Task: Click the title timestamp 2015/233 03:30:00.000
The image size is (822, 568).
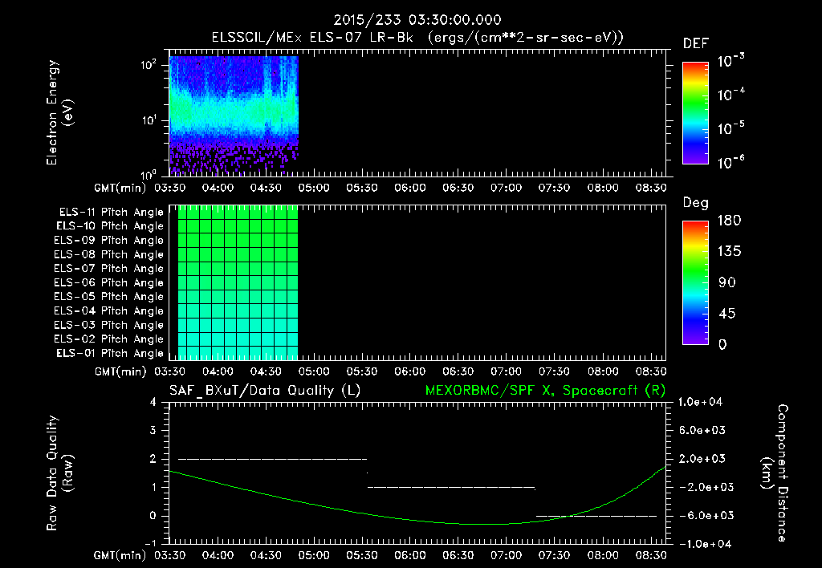Action: (417, 20)
